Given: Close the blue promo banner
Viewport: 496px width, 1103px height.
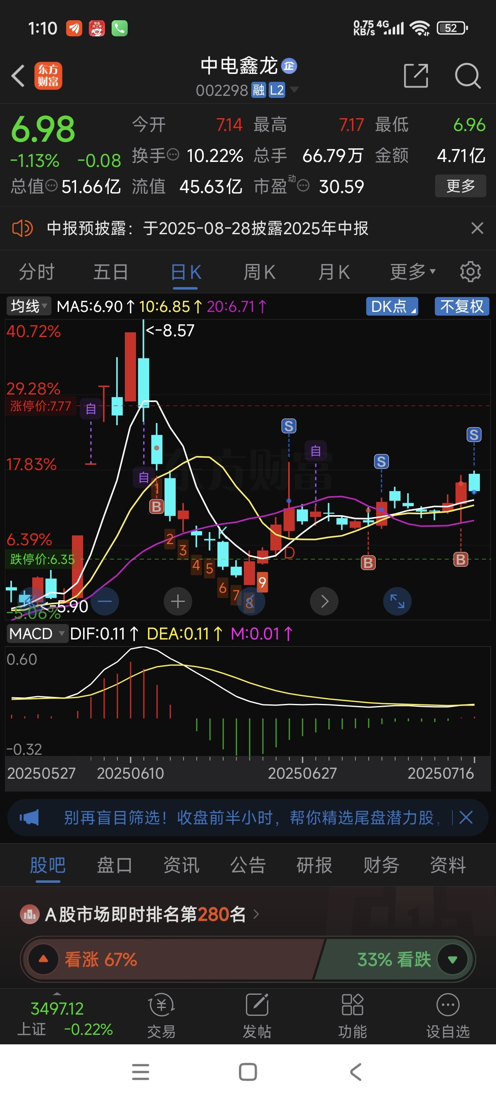Looking at the screenshot, I should point(466,818).
